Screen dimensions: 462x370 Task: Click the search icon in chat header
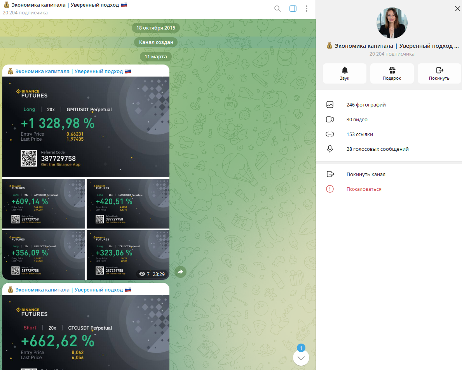point(277,9)
